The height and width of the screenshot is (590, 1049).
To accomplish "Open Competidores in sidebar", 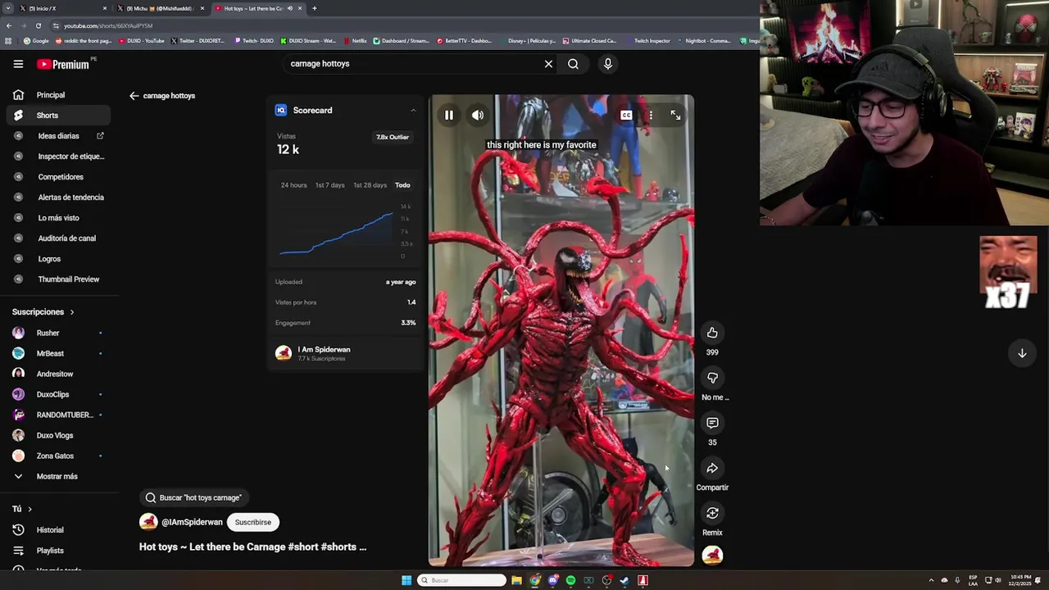I will 58,177.
